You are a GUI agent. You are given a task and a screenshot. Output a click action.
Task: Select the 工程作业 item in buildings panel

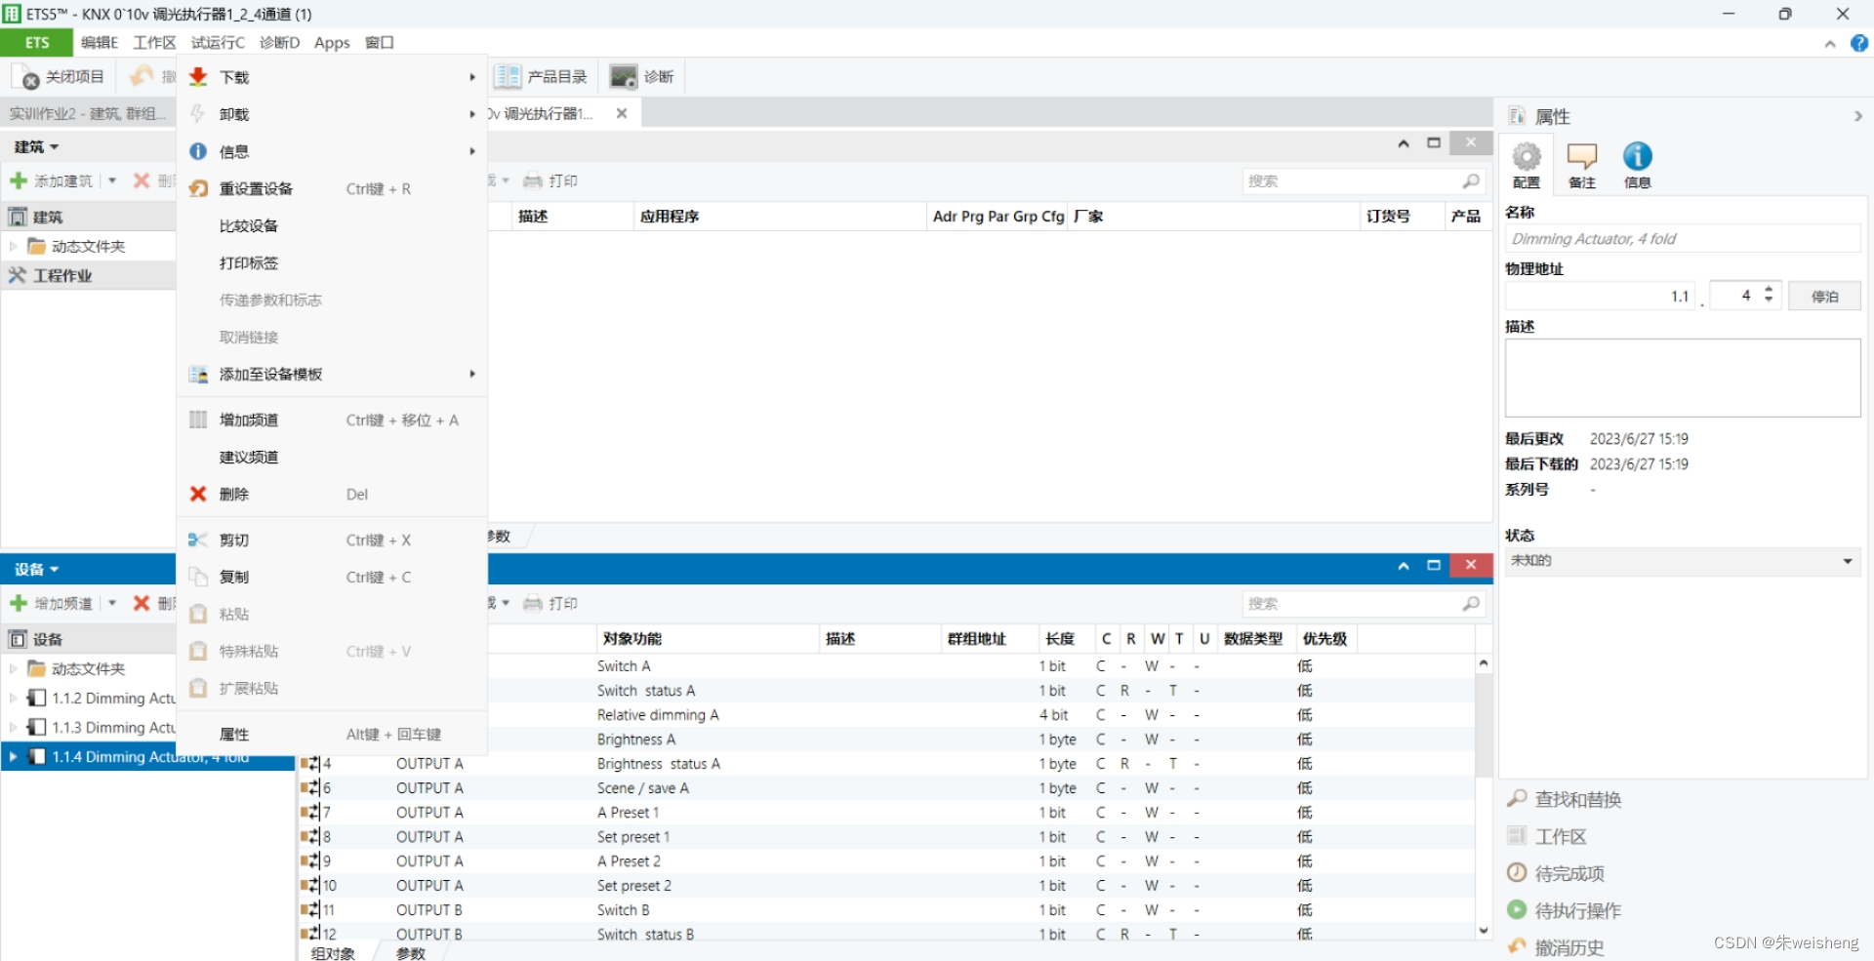pos(88,275)
